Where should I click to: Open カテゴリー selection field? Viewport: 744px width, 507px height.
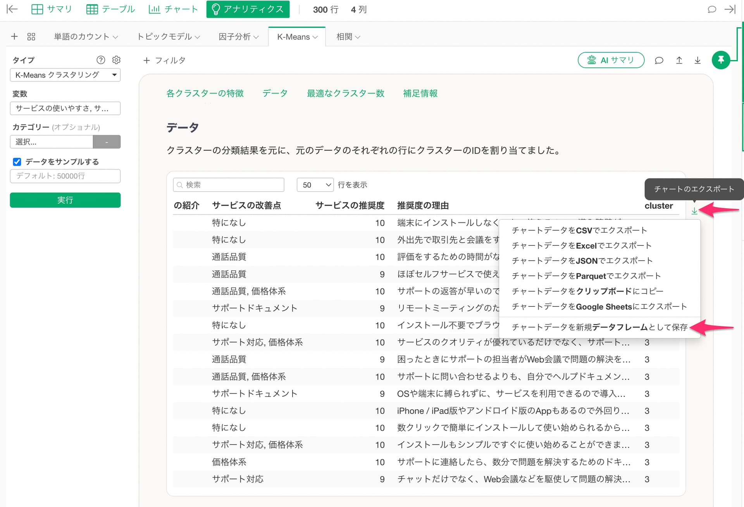tap(52, 142)
